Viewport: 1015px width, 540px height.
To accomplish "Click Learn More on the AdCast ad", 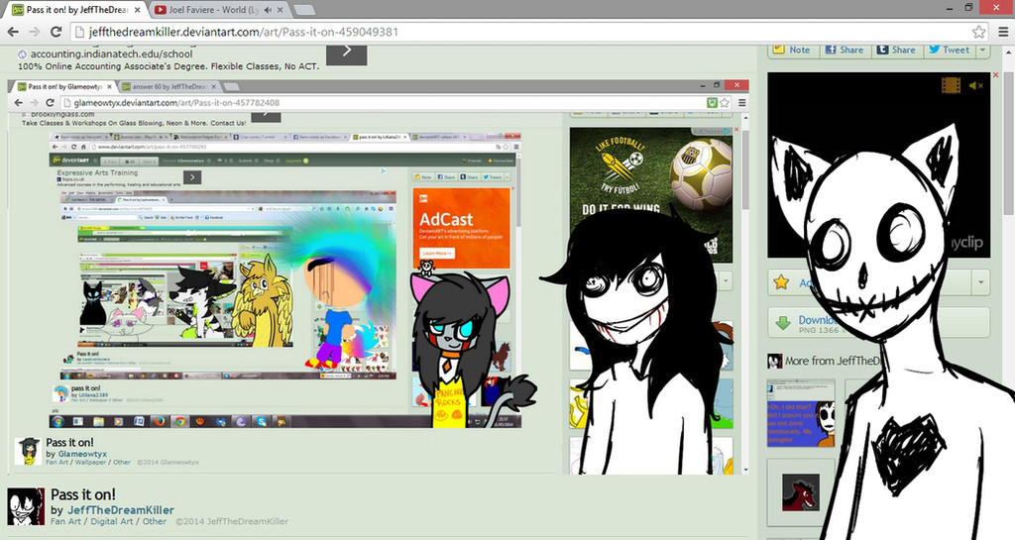I will [437, 254].
